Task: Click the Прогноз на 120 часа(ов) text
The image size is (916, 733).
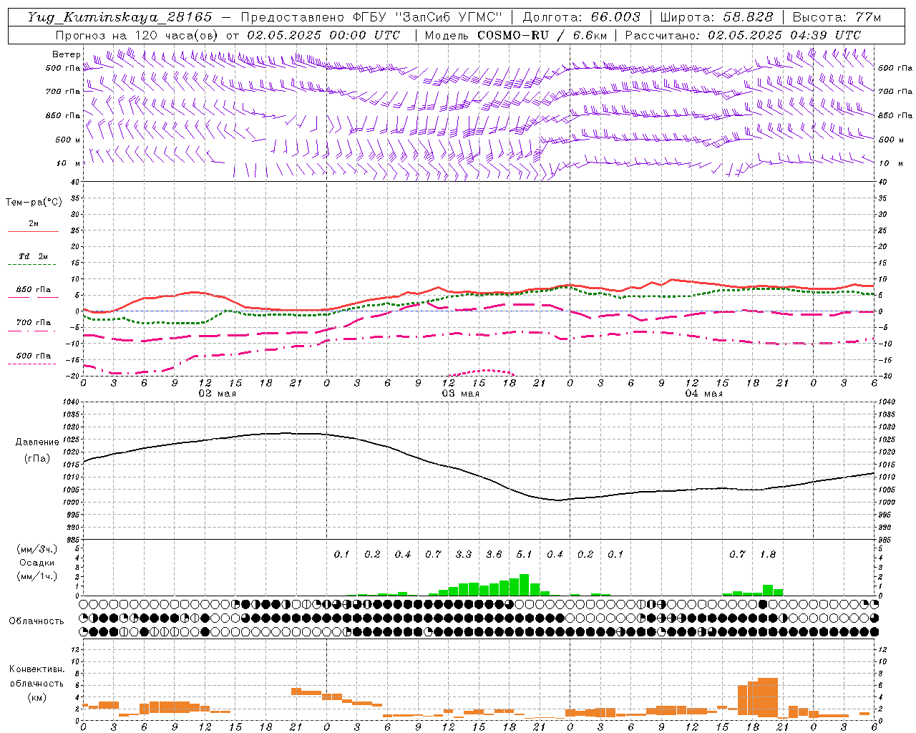Action: point(137,35)
